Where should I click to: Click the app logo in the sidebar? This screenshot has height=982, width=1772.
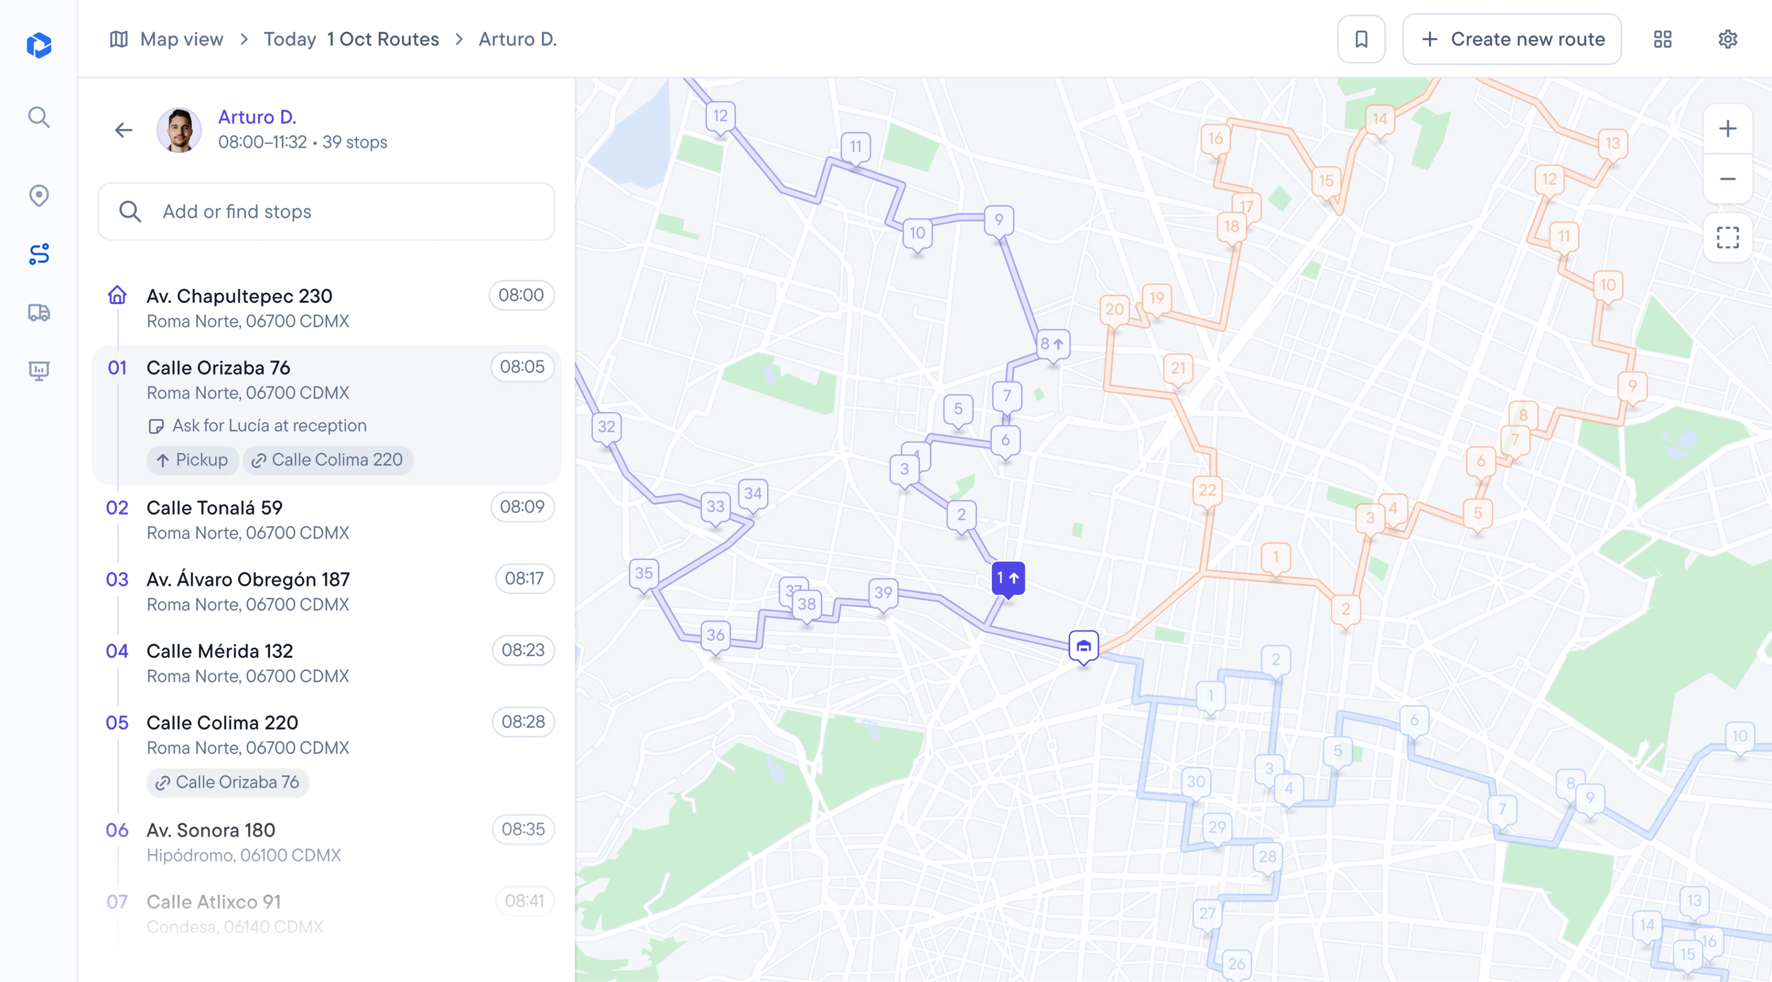point(39,45)
